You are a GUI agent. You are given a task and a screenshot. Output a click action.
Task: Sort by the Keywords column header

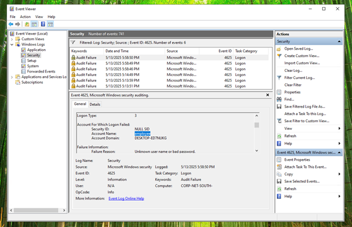point(87,51)
